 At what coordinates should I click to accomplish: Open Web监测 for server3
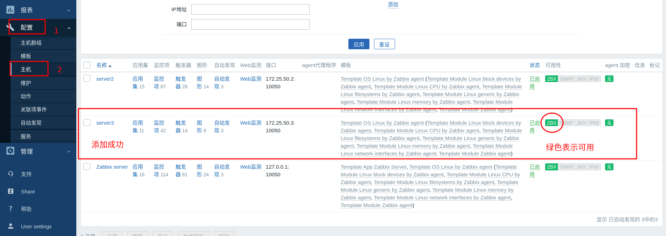251,123
